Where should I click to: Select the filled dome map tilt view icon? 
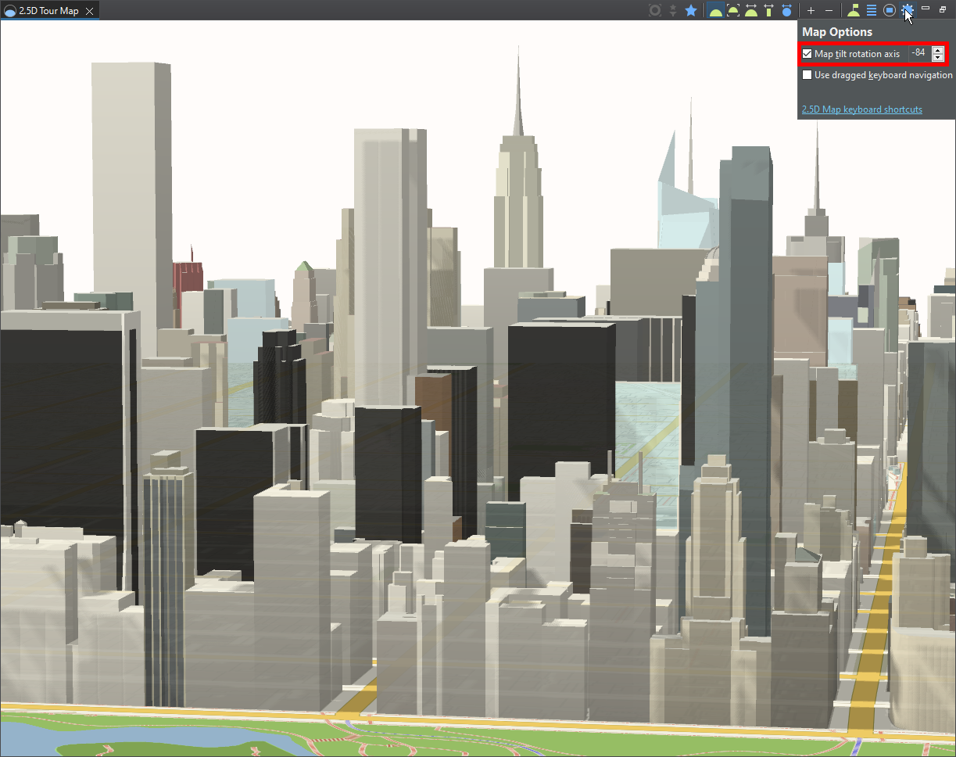tap(715, 10)
